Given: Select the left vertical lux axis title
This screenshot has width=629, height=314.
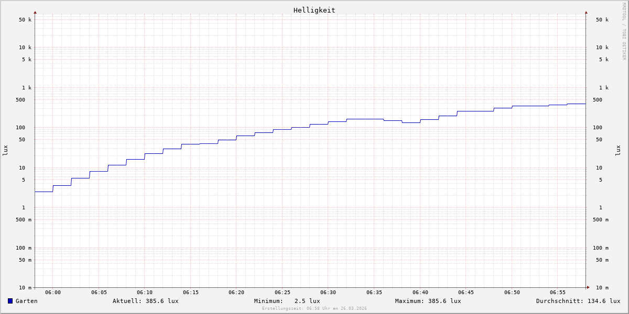Looking at the screenshot, I should 5,150.
